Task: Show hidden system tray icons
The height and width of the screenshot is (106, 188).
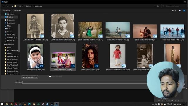Action: coord(153,104)
